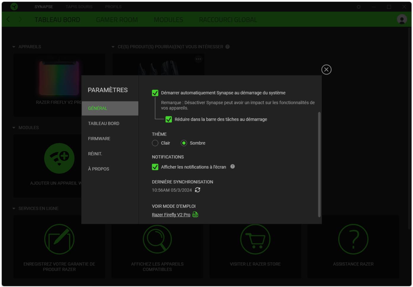
Task: Open the PDF icon beside Razer Firefly V2 Pro
Action: (195, 215)
